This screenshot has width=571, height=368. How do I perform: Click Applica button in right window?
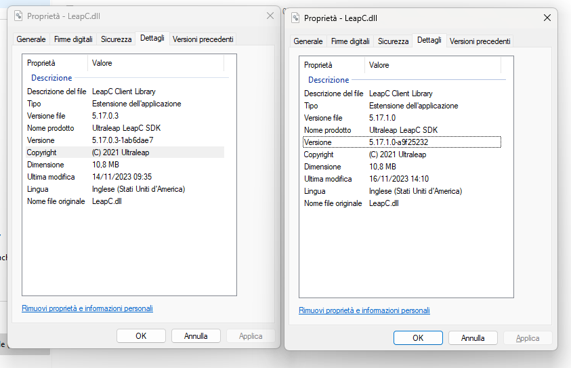[x=528, y=338]
